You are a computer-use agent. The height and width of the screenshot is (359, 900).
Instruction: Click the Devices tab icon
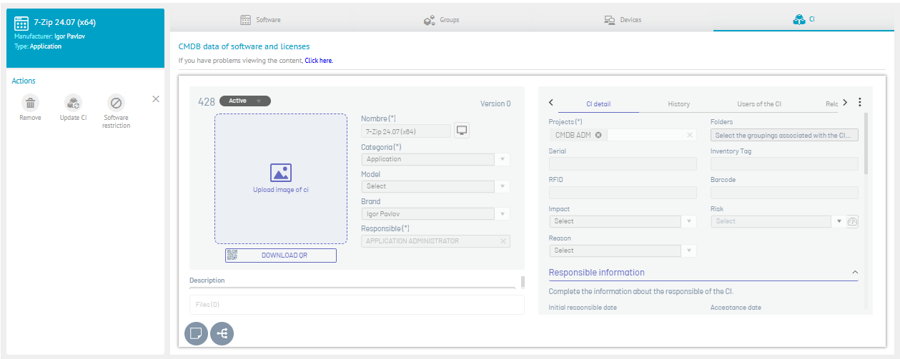pos(610,20)
